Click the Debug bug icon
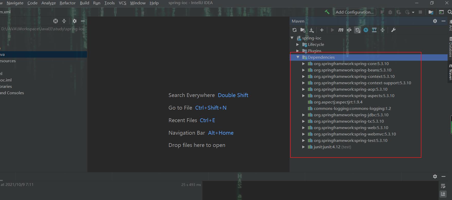452x200 pixels. (x=390, y=12)
